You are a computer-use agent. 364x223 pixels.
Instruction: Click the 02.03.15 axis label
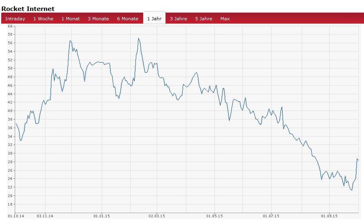(x=157, y=216)
